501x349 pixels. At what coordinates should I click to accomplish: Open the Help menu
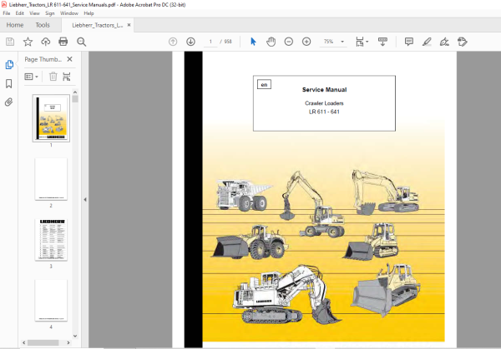[89, 13]
